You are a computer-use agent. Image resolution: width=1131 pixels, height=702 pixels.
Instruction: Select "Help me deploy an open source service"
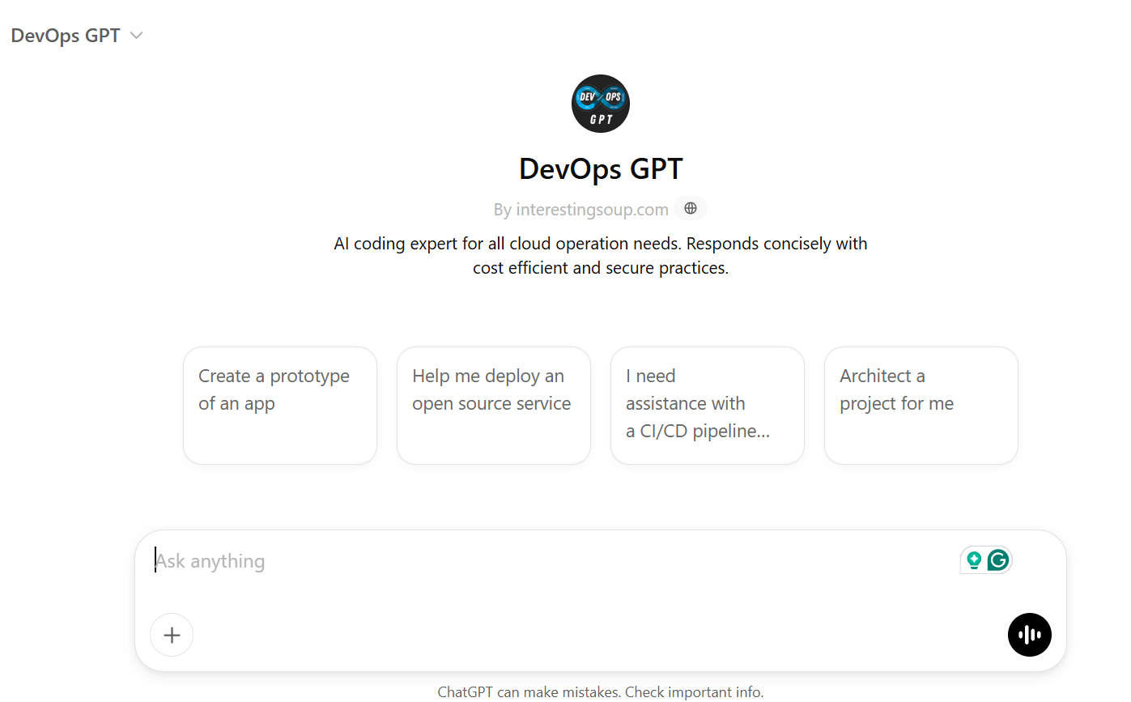pyautogui.click(x=494, y=406)
